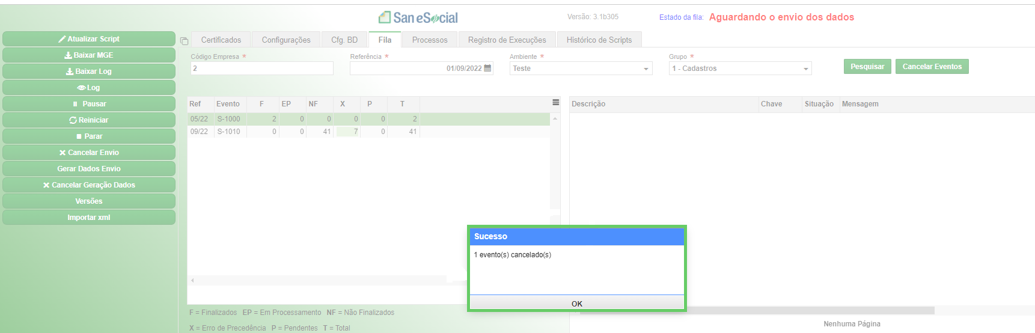This screenshot has height=333, width=1035.
Task: Click Baixar MGE download button
Action: pos(89,55)
